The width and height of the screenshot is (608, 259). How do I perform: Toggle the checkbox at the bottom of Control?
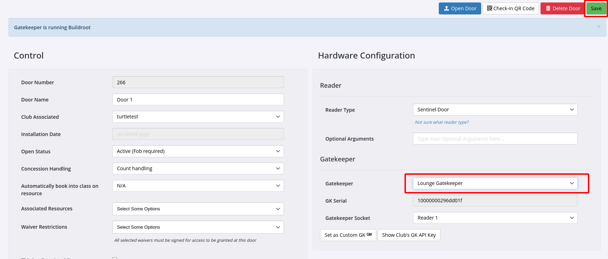pos(114,258)
